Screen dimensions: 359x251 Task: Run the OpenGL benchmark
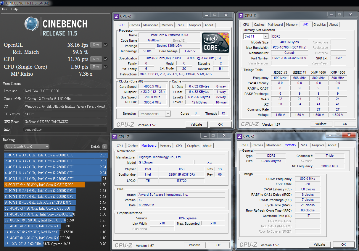96,45
